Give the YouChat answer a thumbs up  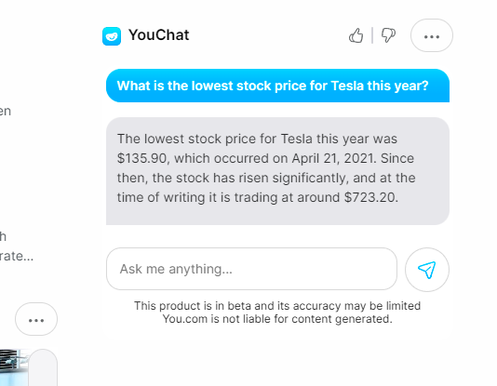(x=356, y=35)
